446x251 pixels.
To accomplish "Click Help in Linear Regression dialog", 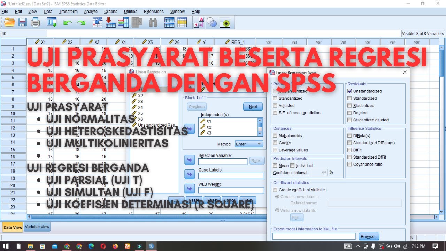I will [248, 200].
